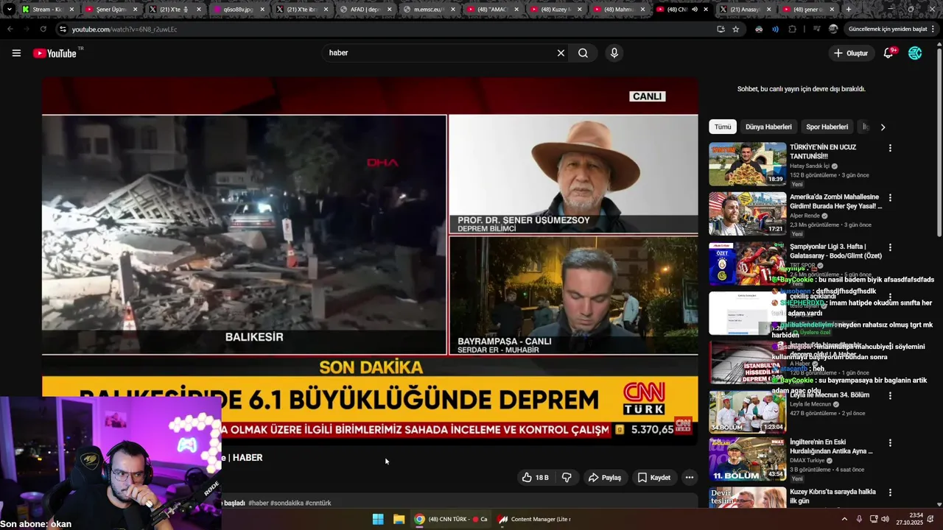The height and width of the screenshot is (530, 943).
Task: Like the video with thumbs up
Action: point(536,478)
